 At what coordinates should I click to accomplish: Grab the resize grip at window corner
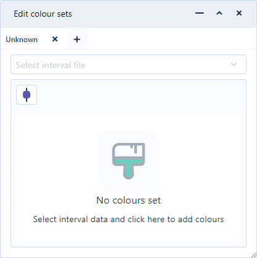tap(254, 255)
